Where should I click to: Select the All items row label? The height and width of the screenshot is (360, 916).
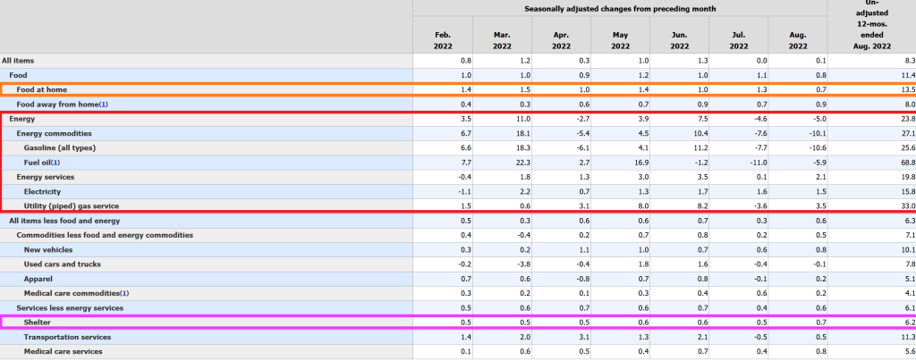point(20,60)
